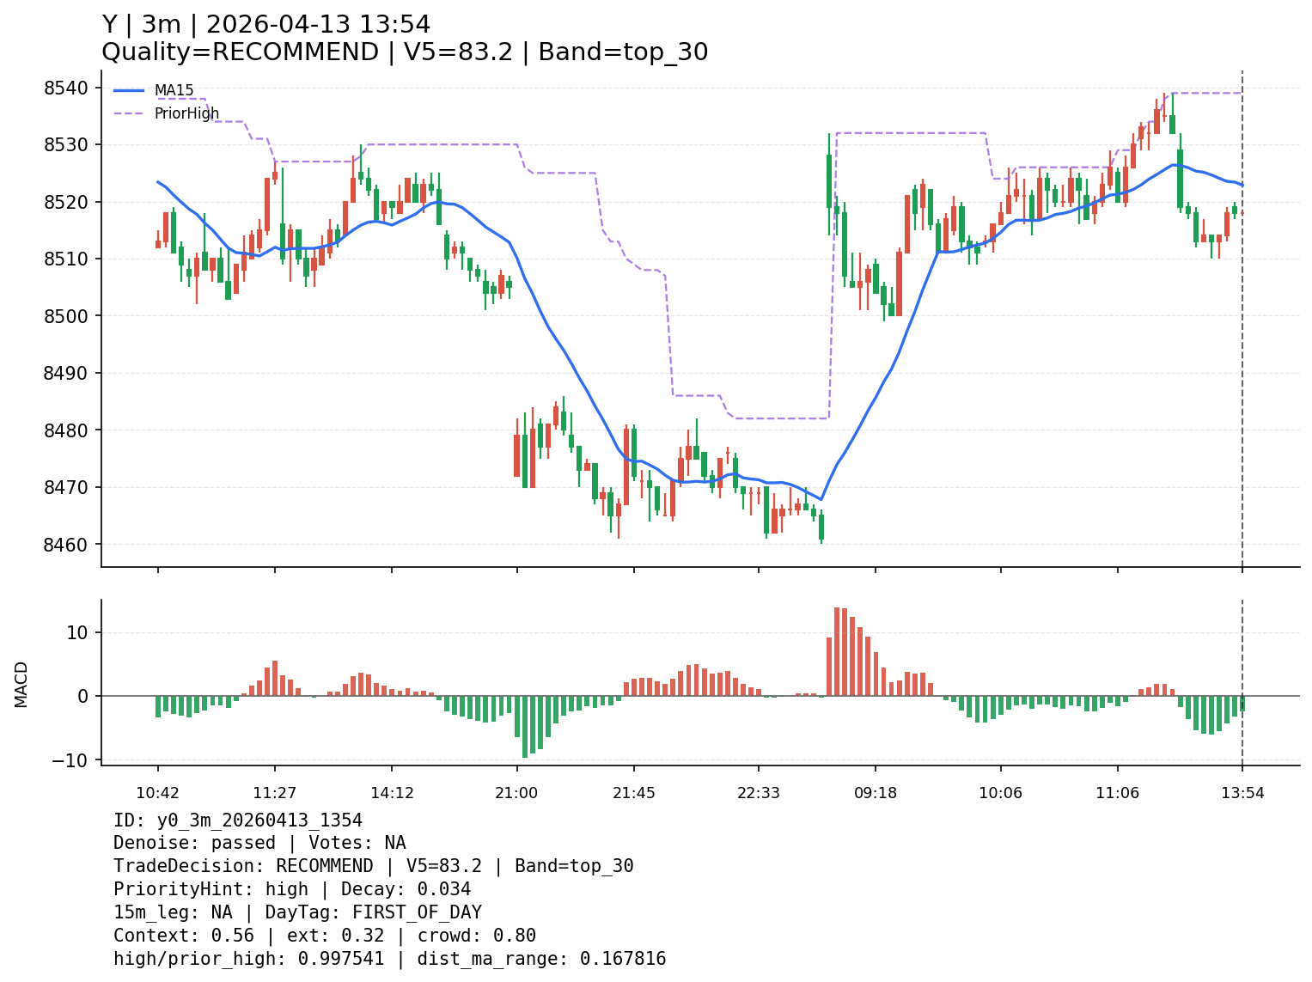Click the 09:18 x-axis time label
The width and height of the screenshot is (1312, 982).
[x=876, y=793]
